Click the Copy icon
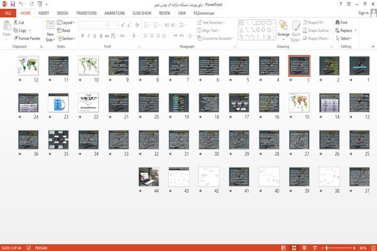The width and height of the screenshot is (377, 251). (x=16, y=30)
